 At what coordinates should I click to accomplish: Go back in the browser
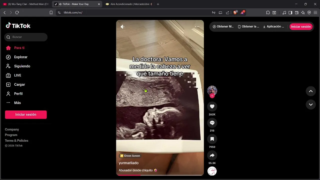[x=4, y=12]
